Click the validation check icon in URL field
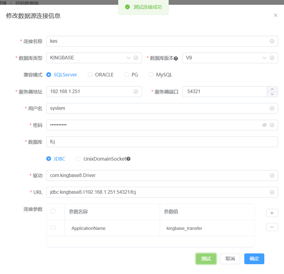Viewport: 284px width, 274px height. [272, 192]
